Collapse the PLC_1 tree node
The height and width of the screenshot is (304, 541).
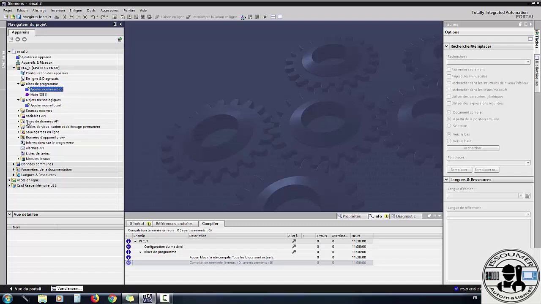click(x=14, y=68)
